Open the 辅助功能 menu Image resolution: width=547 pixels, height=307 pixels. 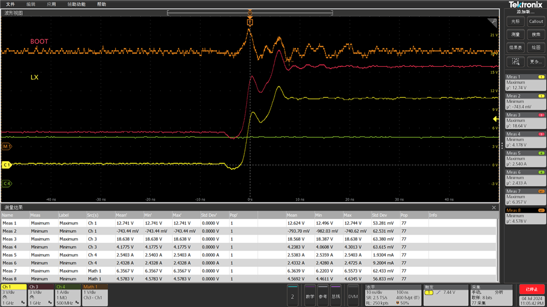point(76,4)
